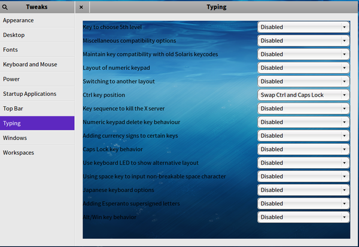Go to the Workspaces section
The width and height of the screenshot is (359, 247).
pos(37,153)
